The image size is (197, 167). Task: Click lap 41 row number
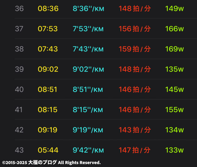tap(19, 110)
